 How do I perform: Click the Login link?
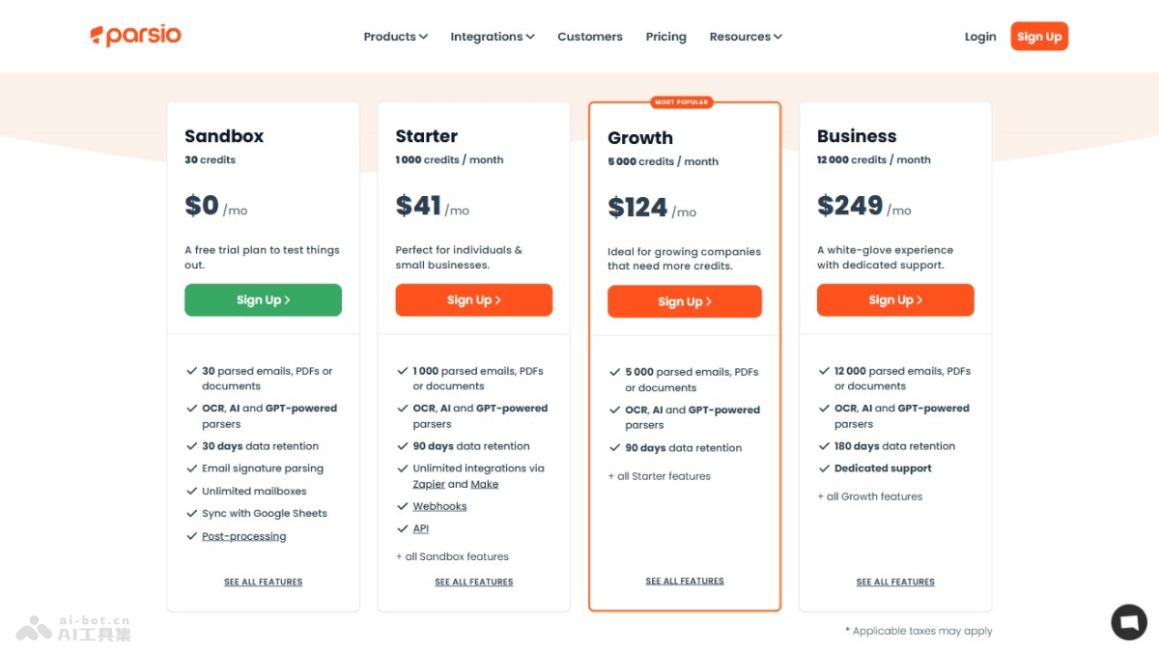point(979,37)
